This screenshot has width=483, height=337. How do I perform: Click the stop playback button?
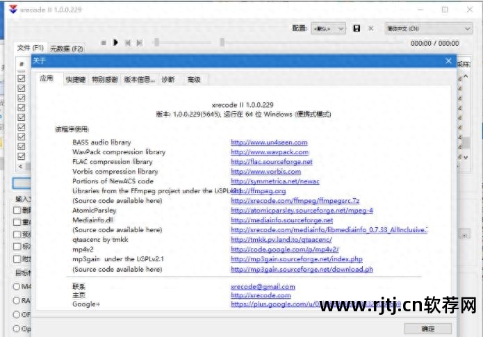click(x=104, y=43)
